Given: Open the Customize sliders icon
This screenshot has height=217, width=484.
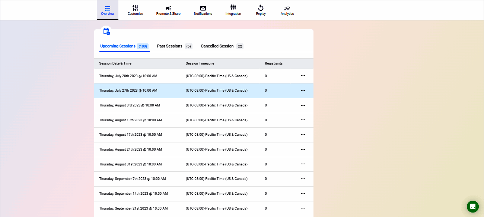Looking at the screenshot, I should click(135, 8).
